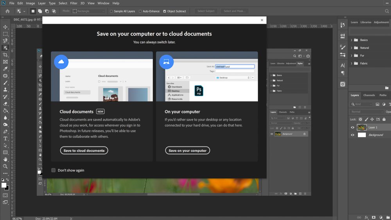This screenshot has height=220, width=391.
Task: Toggle Quick Mask mode icon
Action: coord(5,195)
